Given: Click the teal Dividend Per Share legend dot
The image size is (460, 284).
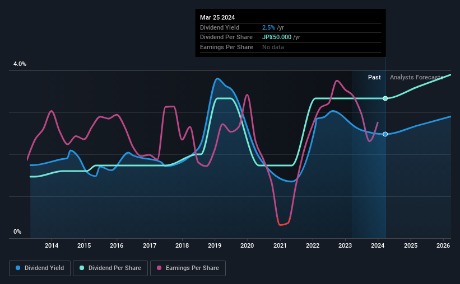Looking at the screenshot, I should click(82, 268).
